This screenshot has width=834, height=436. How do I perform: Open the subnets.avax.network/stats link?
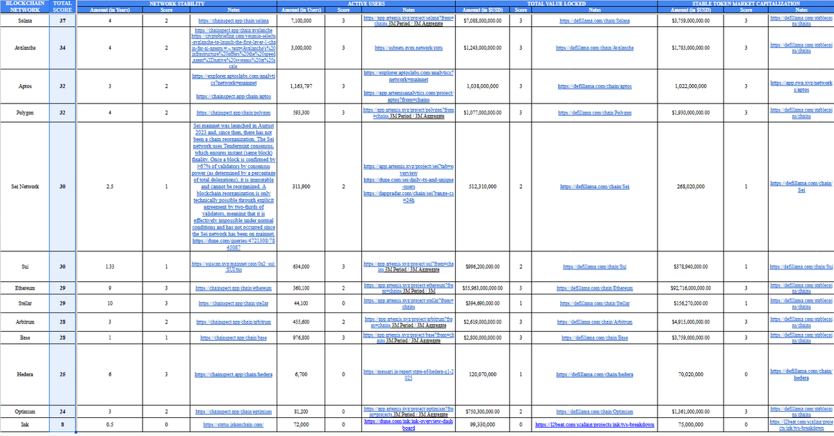tap(409, 49)
